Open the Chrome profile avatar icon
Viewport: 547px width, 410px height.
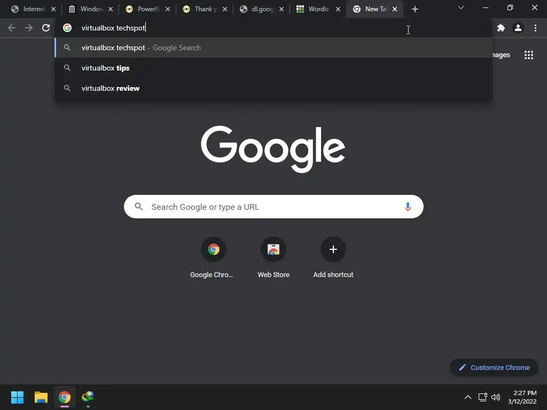pyautogui.click(x=518, y=28)
